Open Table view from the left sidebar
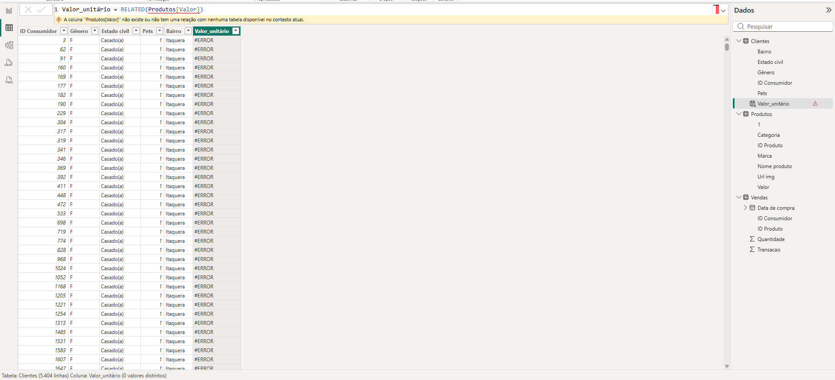Image resolution: width=835 pixels, height=380 pixels. [x=9, y=28]
